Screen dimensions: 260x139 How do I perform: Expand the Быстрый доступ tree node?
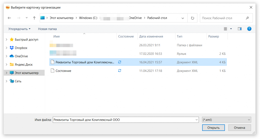pyautogui.click(x=7, y=40)
